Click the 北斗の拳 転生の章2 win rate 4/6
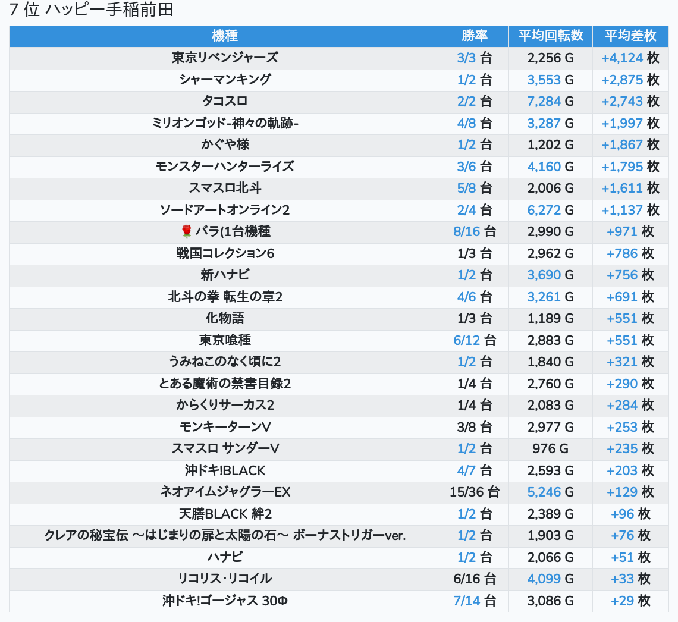678x622 pixels. click(466, 297)
